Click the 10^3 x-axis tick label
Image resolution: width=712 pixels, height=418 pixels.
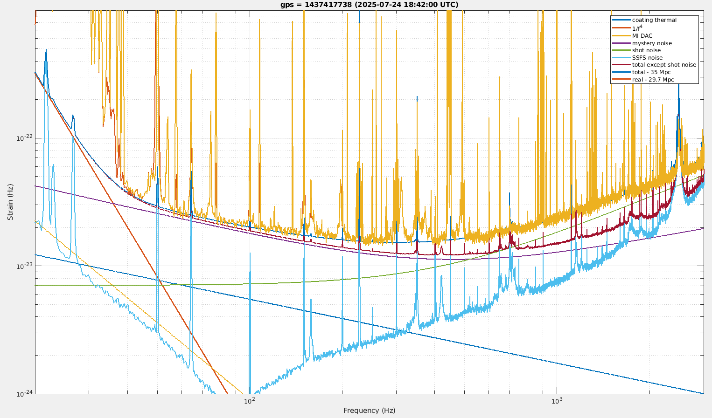556,400
